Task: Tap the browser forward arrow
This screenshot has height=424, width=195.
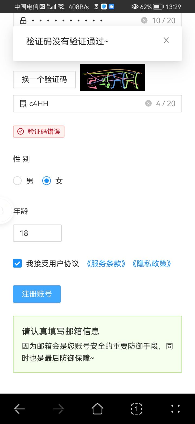Action: tap(58, 409)
